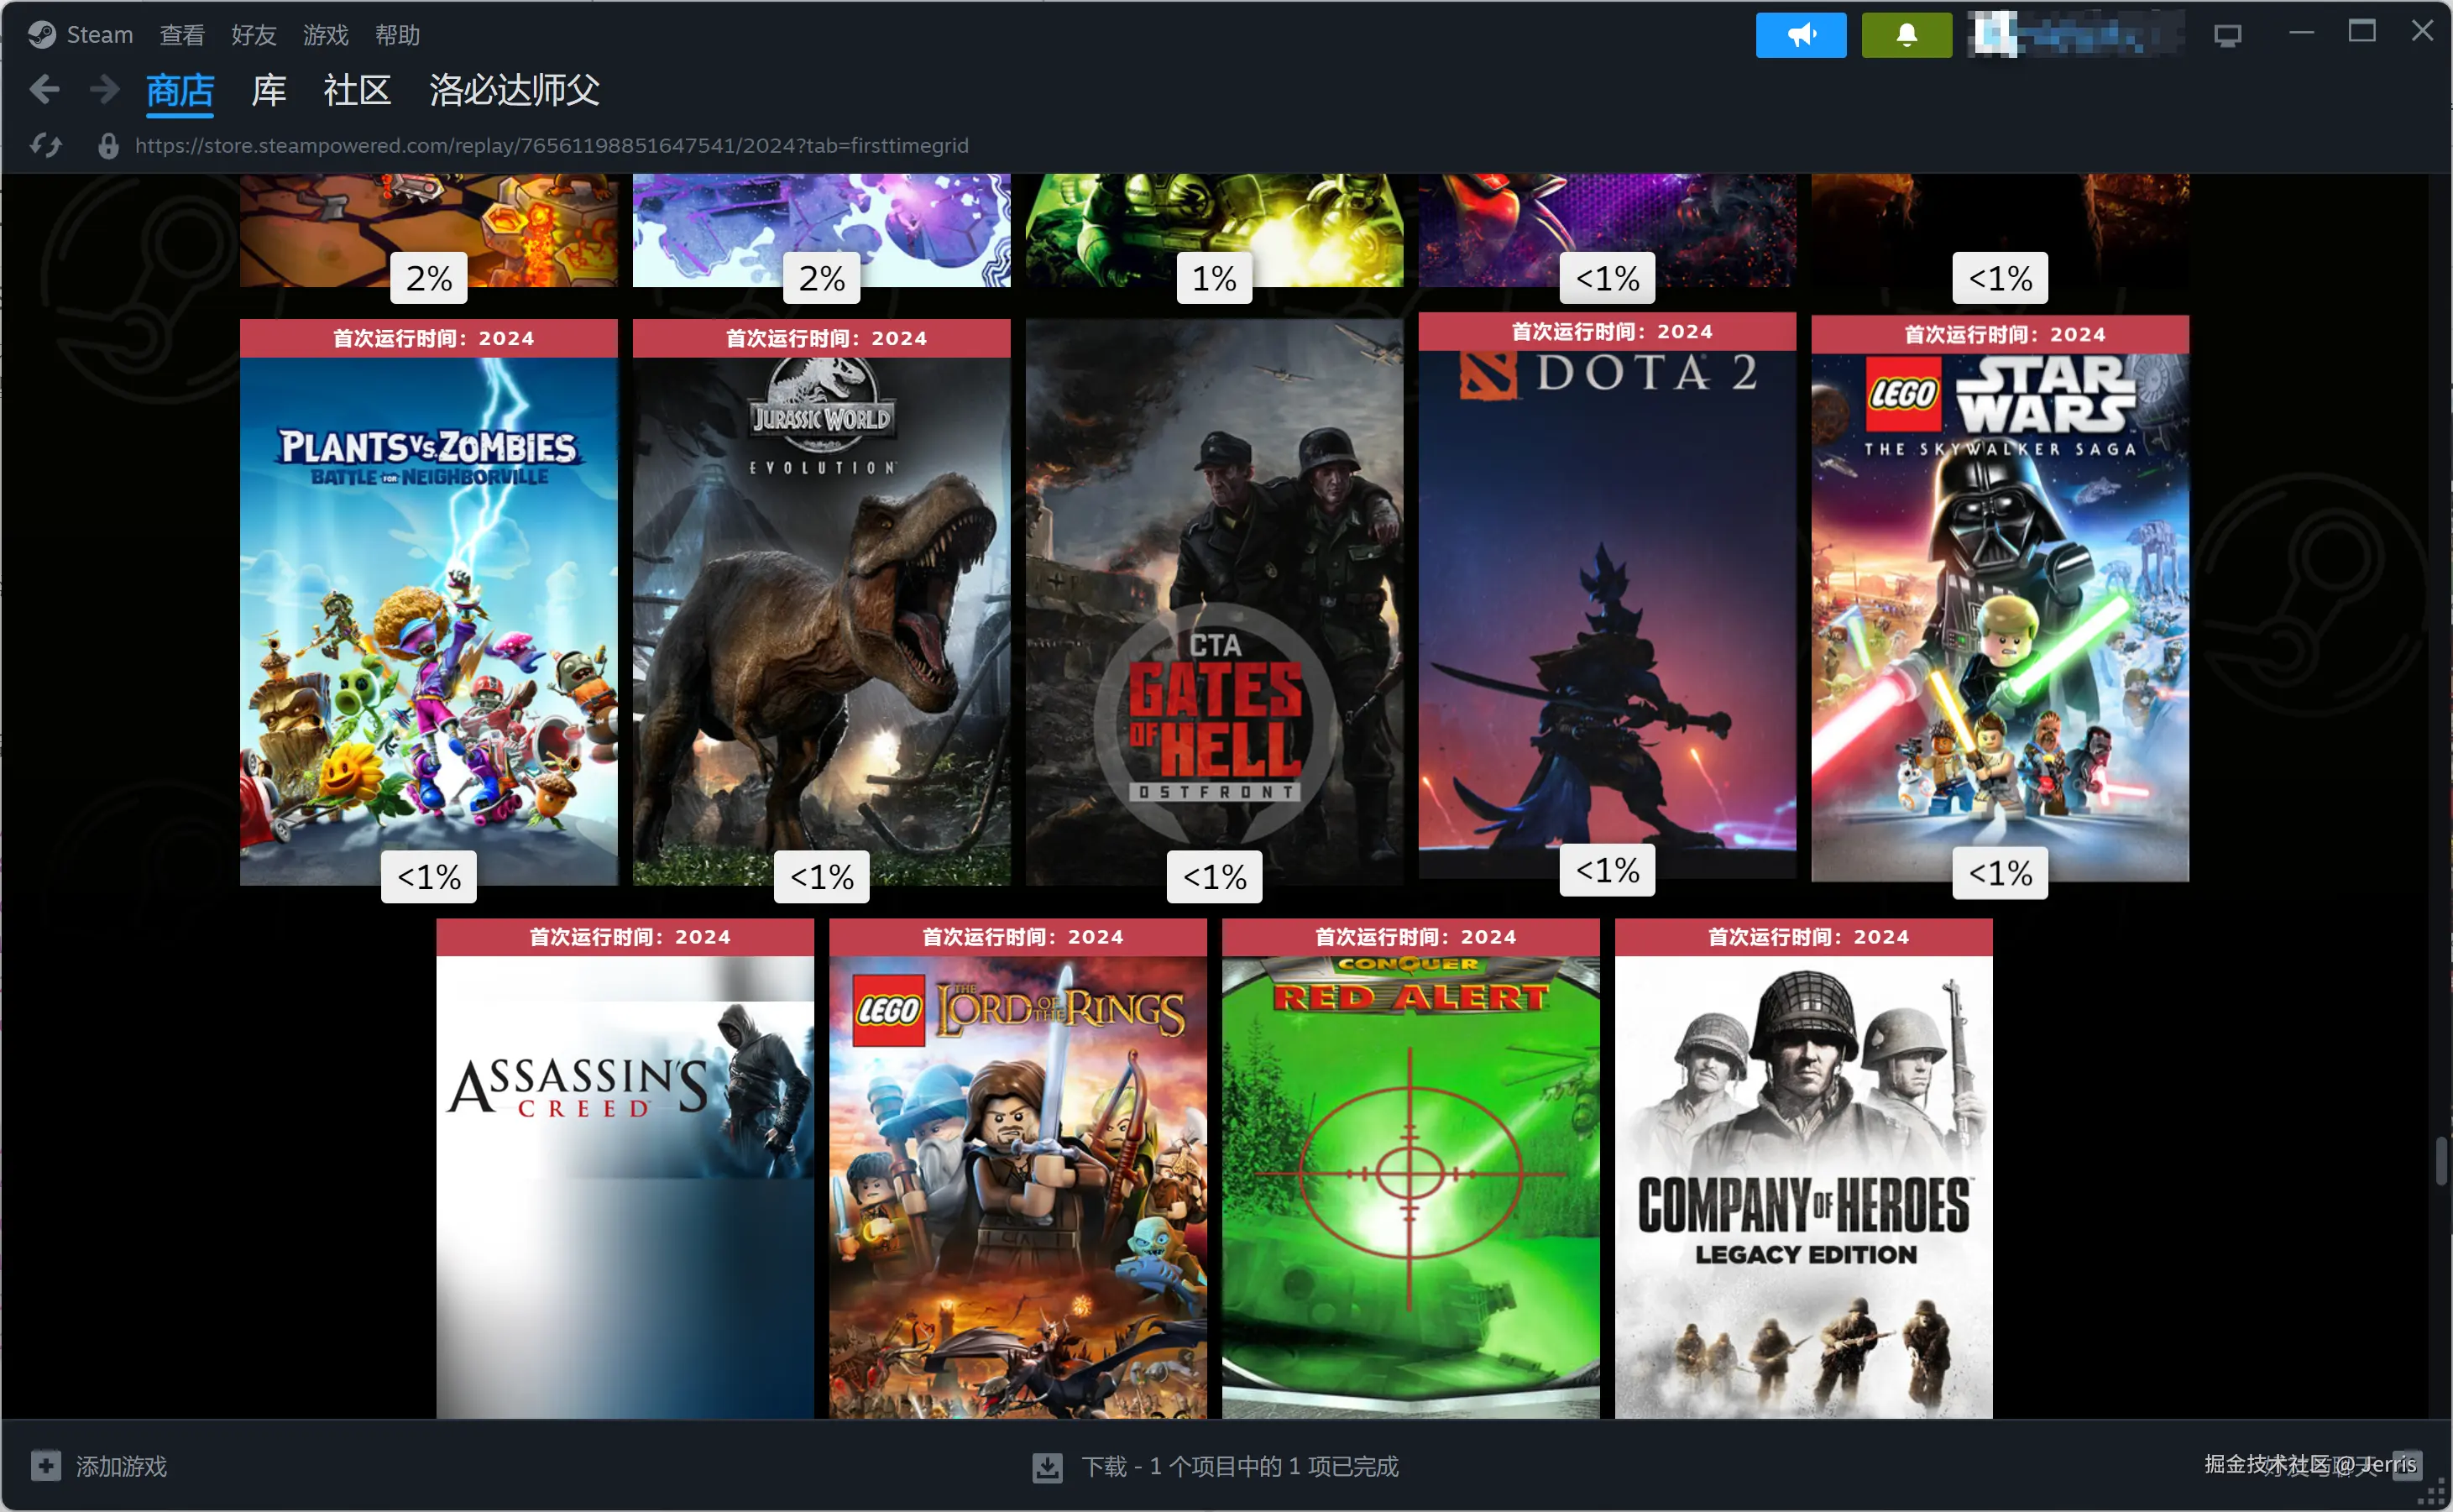This screenshot has width=2453, height=1512.
Task: Go back with the back arrow
Action: [x=45, y=90]
